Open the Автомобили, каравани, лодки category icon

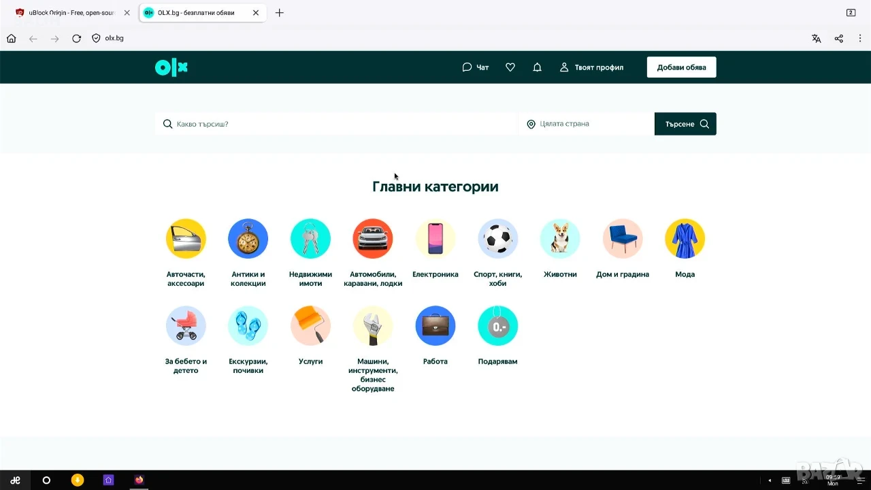coord(373,239)
